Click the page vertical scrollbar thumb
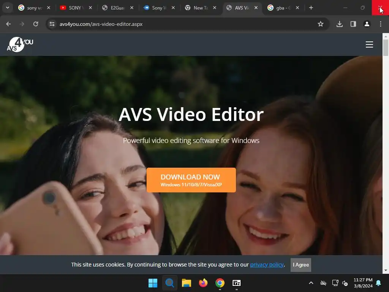The height and width of the screenshot is (292, 389). (386, 48)
